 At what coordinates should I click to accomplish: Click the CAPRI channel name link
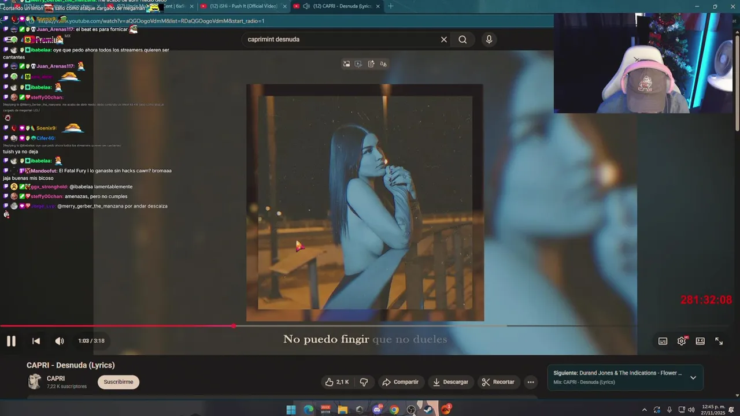(x=56, y=378)
